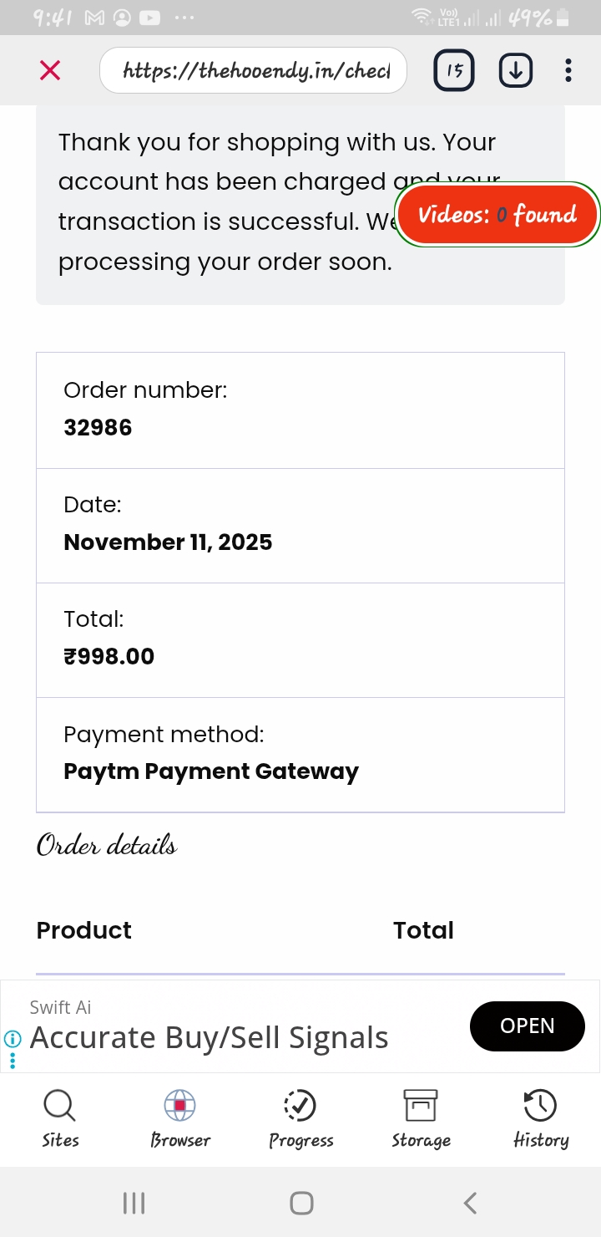Tap the Gmail notification icon in status bar
This screenshot has height=1237, width=601.
tap(94, 18)
